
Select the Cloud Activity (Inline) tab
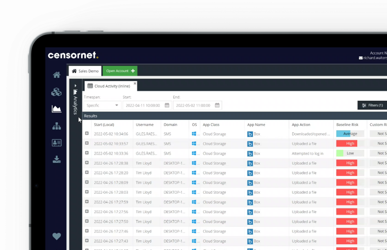[x=109, y=86]
